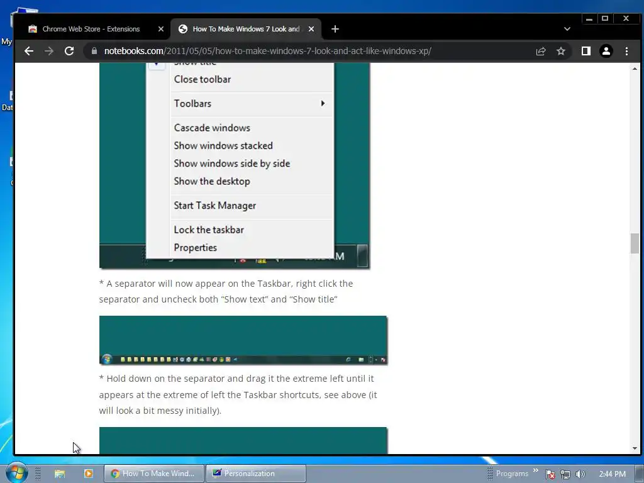Click 'Toolbars' text in the screenshot image
644x483 pixels.
[x=192, y=104]
